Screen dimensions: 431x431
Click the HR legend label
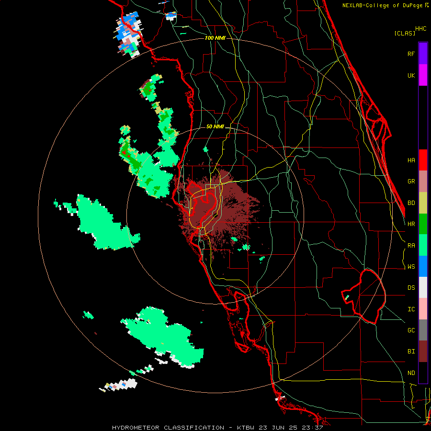(411, 224)
